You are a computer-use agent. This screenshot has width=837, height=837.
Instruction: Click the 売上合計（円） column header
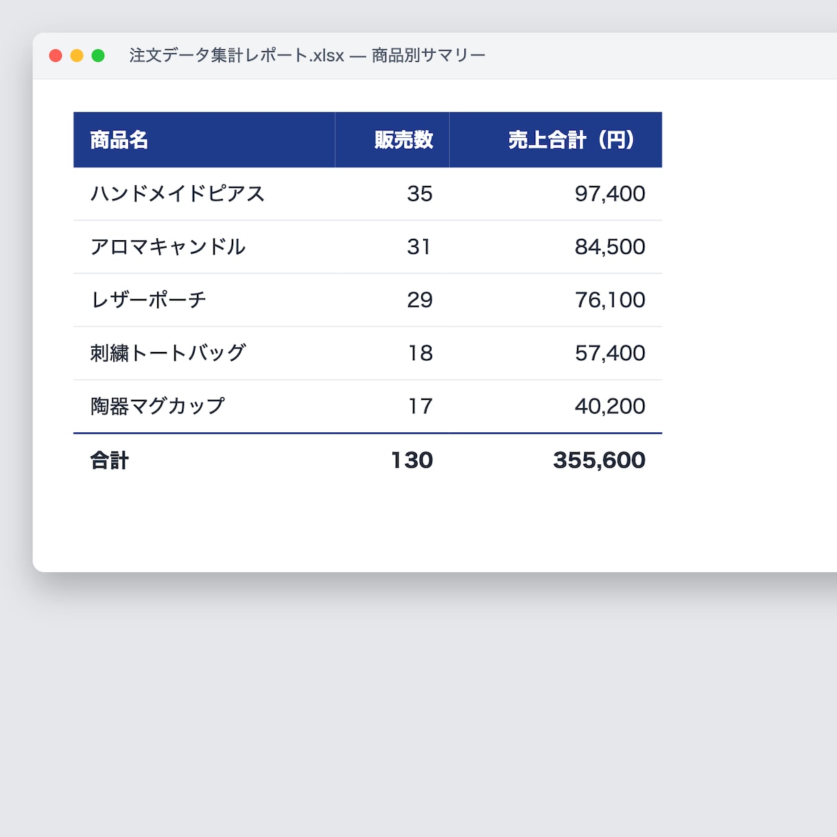click(556, 140)
